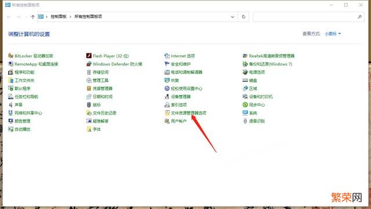Click the Refresh button beside address bar
Viewport: 371px width, 209px height.
(243, 17)
